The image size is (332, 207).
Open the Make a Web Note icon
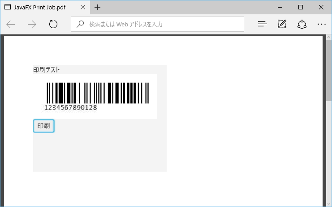coord(282,24)
